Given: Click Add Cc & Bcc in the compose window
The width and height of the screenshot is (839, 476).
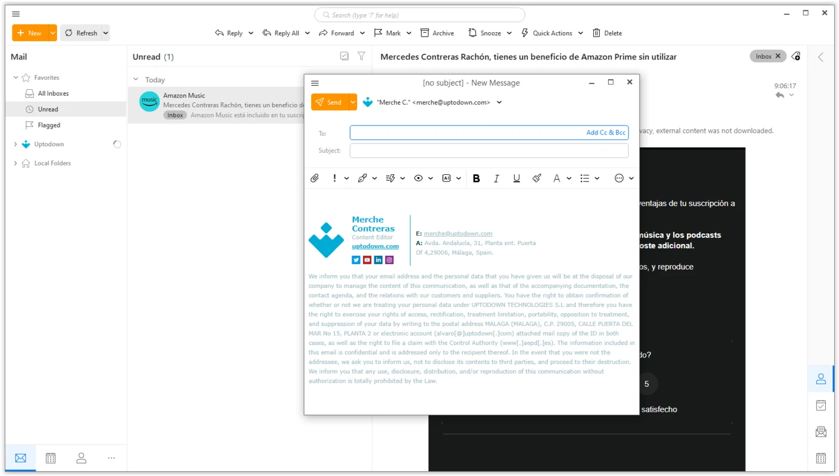Looking at the screenshot, I should pos(606,132).
